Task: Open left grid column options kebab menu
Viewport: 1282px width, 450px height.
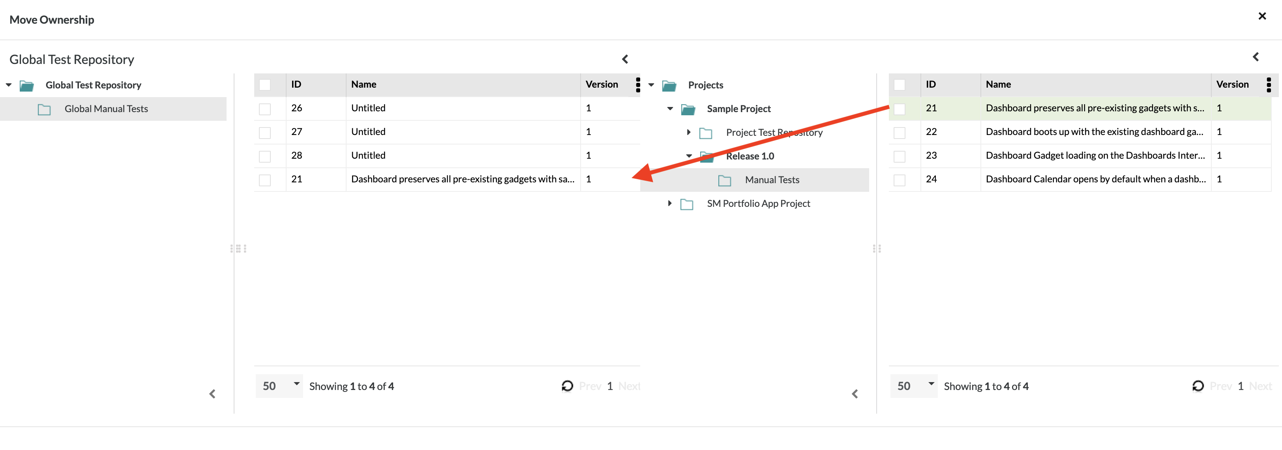Action: pyautogui.click(x=637, y=84)
